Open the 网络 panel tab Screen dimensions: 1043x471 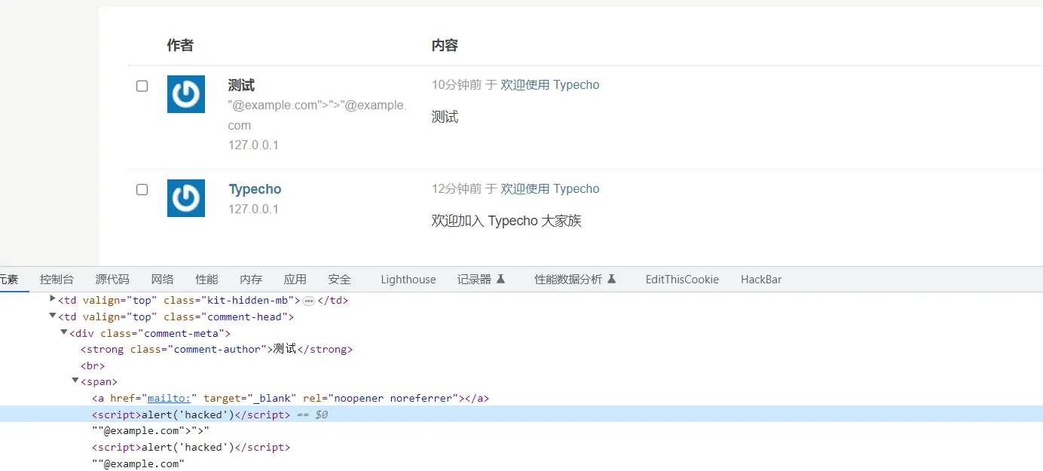[x=162, y=279]
